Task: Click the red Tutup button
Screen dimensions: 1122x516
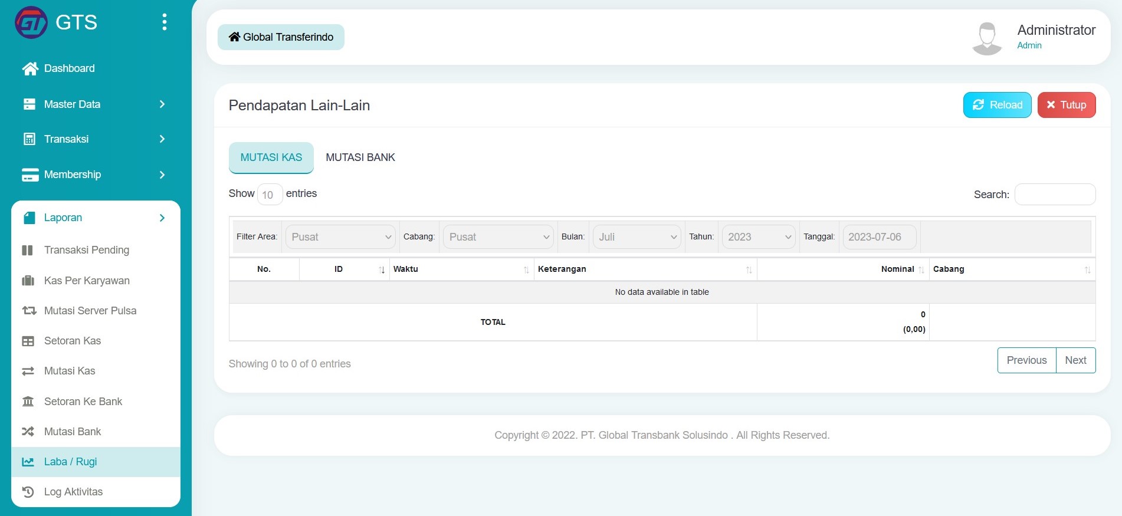Action: [x=1066, y=105]
